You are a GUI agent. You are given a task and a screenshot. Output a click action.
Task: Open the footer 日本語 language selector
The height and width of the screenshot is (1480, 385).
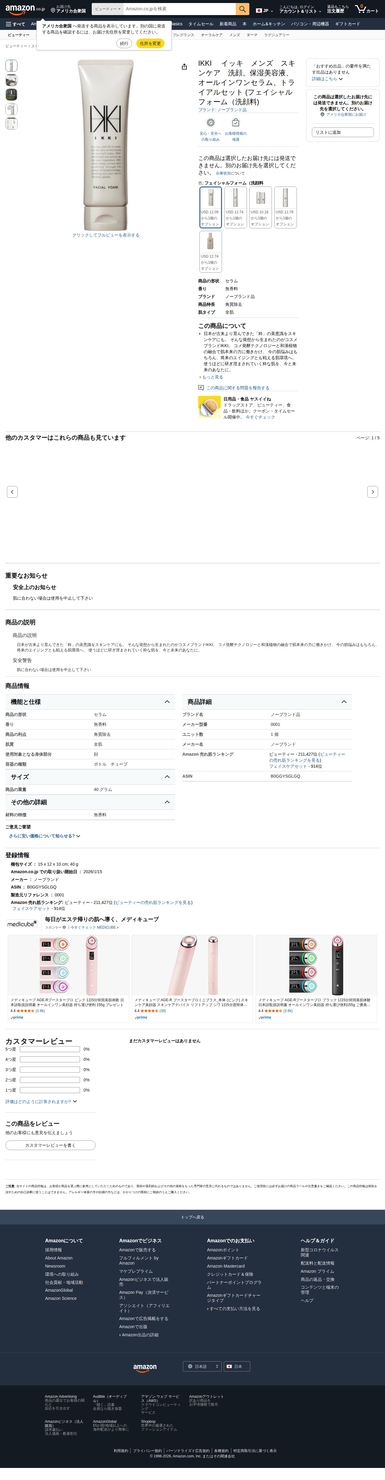coord(202,1366)
